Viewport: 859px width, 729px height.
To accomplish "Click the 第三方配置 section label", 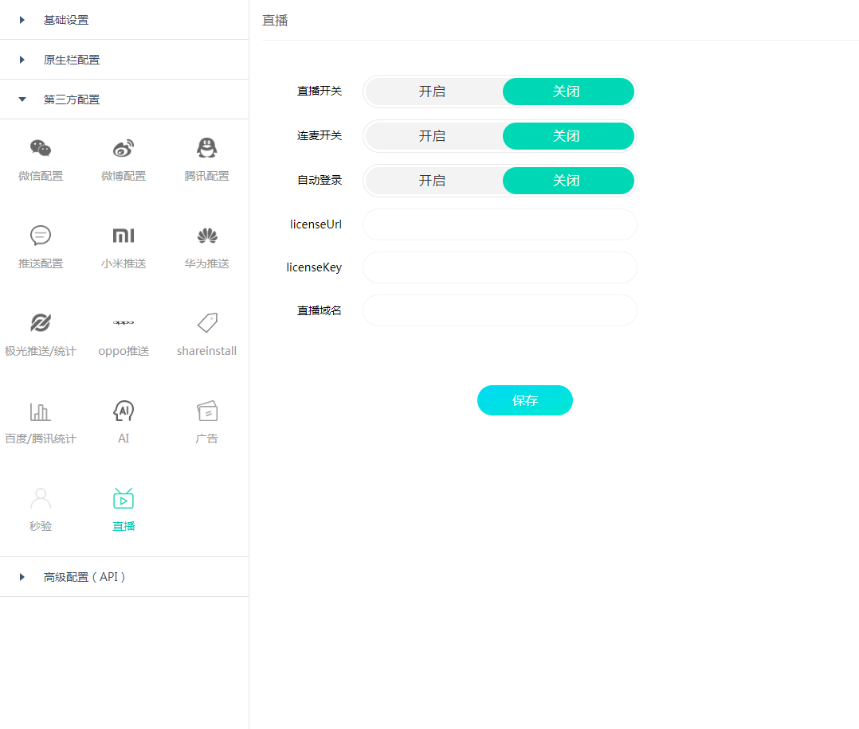I will (72, 99).
